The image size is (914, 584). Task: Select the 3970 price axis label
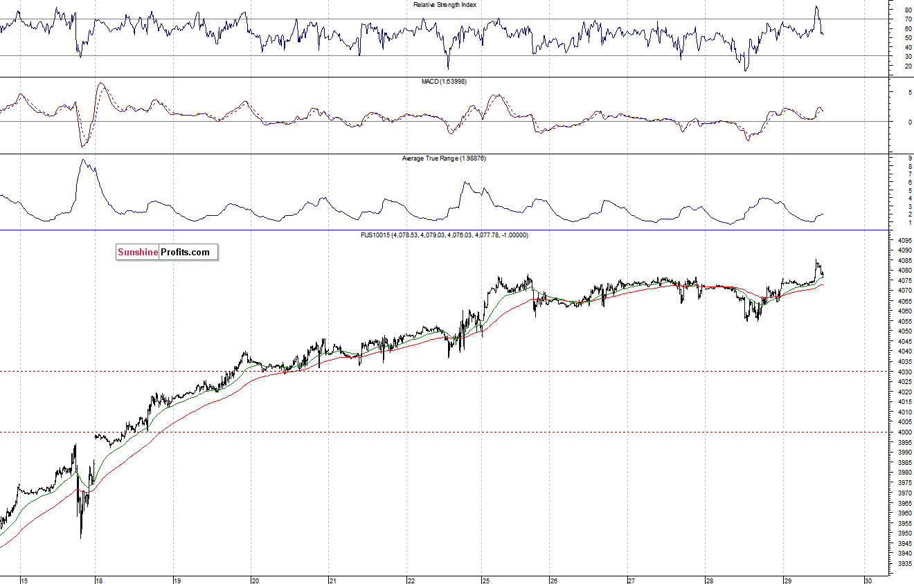[x=904, y=493]
